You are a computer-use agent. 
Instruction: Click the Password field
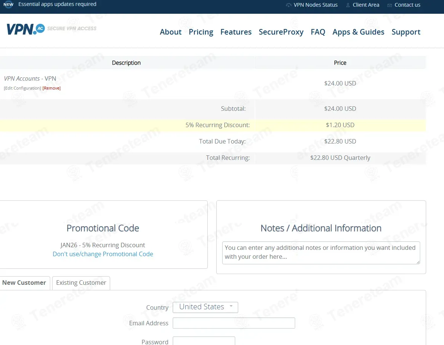pos(204,341)
